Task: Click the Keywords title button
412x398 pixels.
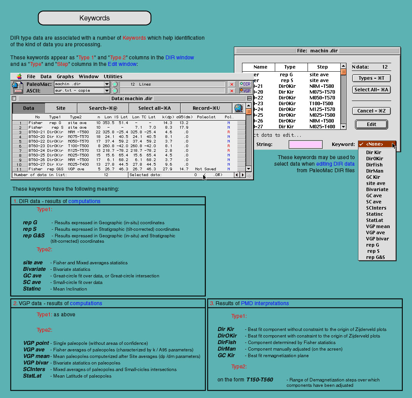Action: 94,18
